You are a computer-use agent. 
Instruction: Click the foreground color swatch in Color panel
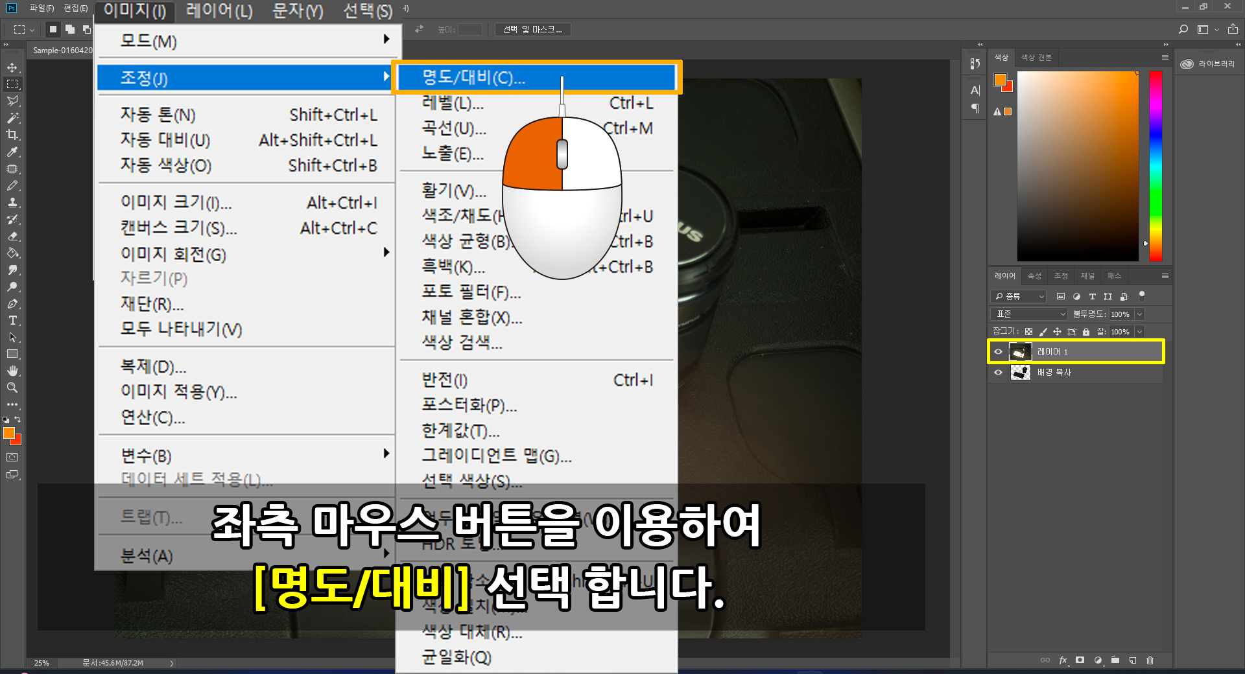1001,79
